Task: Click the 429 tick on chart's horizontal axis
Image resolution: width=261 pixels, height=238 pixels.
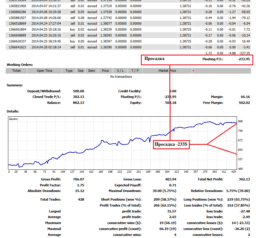Action: point(233,172)
